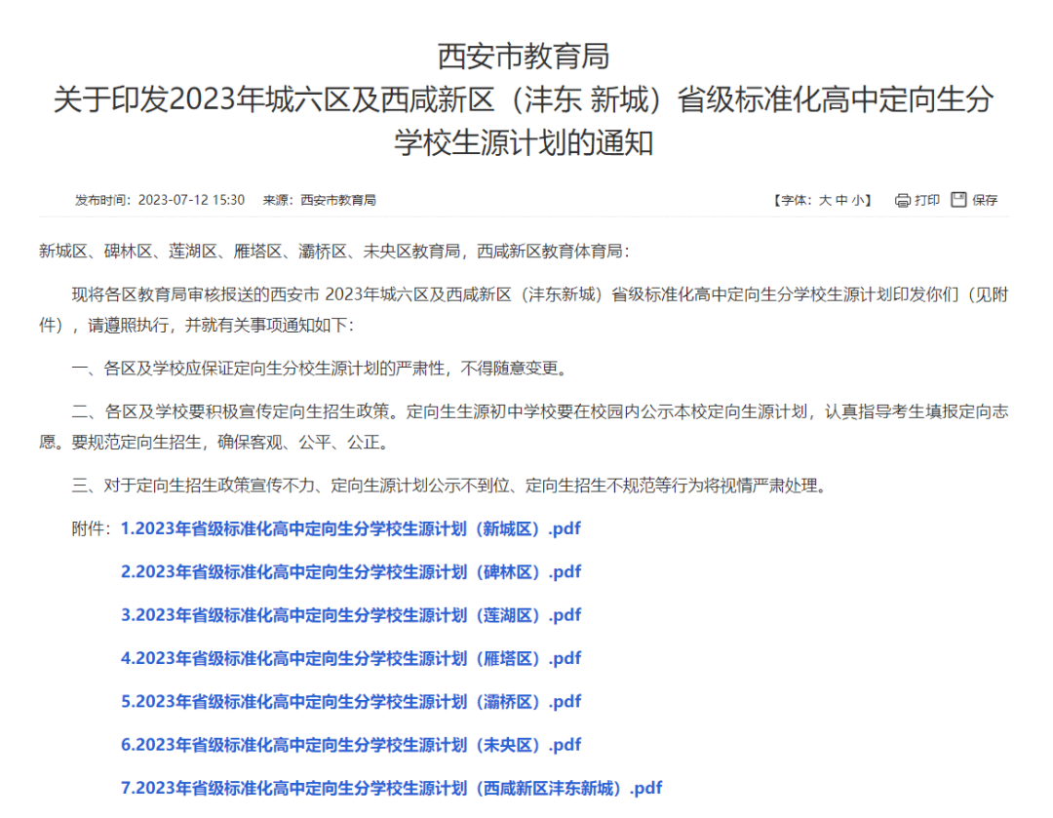Image resolution: width=1053 pixels, height=818 pixels.
Task: Click the 【字体： label
Action: (793, 200)
